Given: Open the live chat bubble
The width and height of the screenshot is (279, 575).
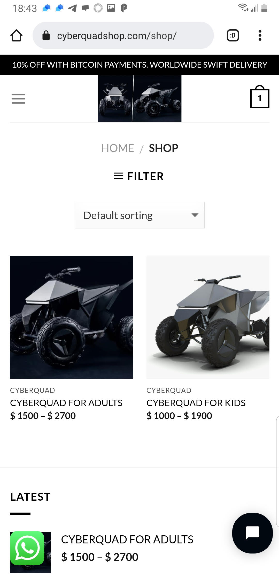Looking at the screenshot, I should 252,533.
